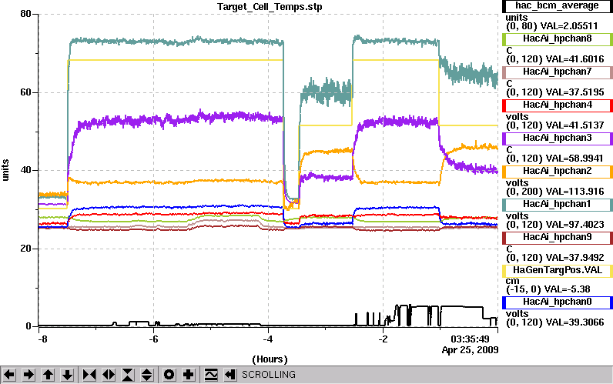Pan the graph down with down arrow

[x=67, y=375]
